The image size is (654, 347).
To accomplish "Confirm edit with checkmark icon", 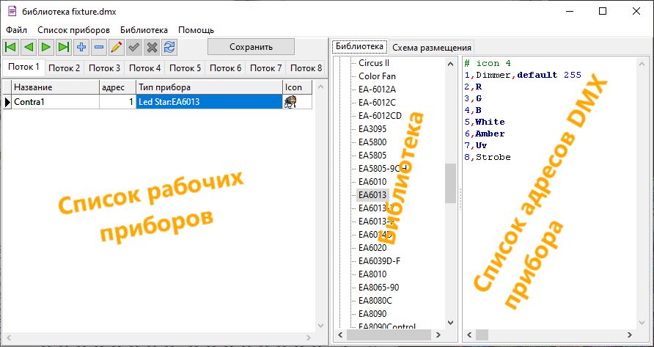I will [134, 47].
